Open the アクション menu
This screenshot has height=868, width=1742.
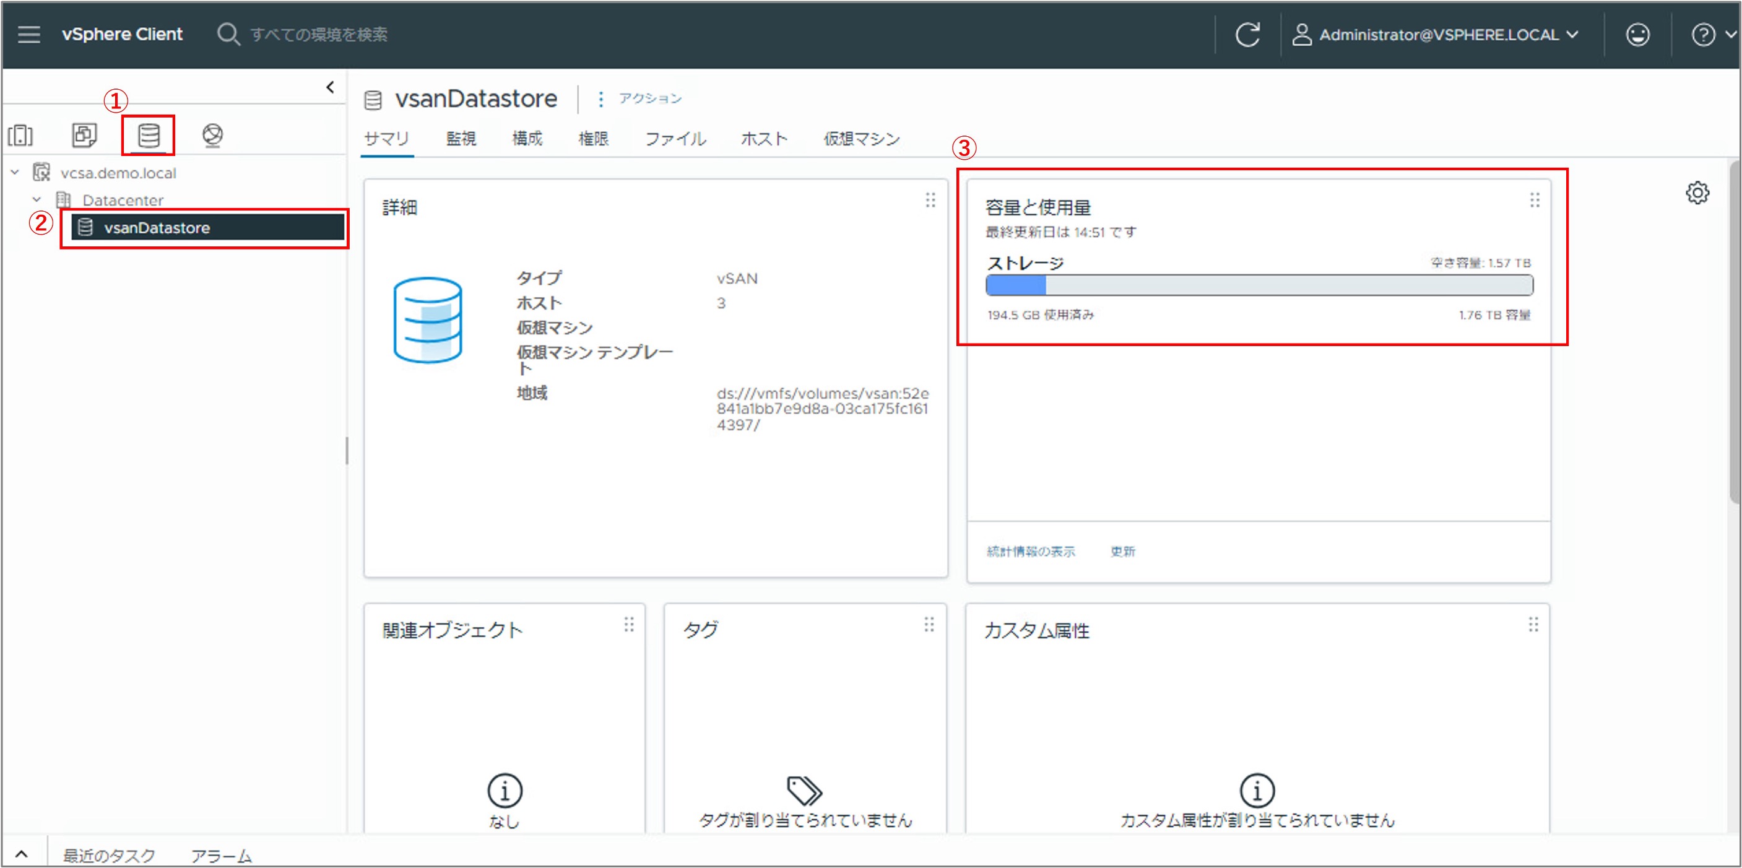pyautogui.click(x=639, y=99)
